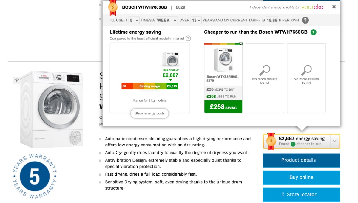Close the youreko energy popup
The height and width of the screenshot is (203, 358).
334,7
